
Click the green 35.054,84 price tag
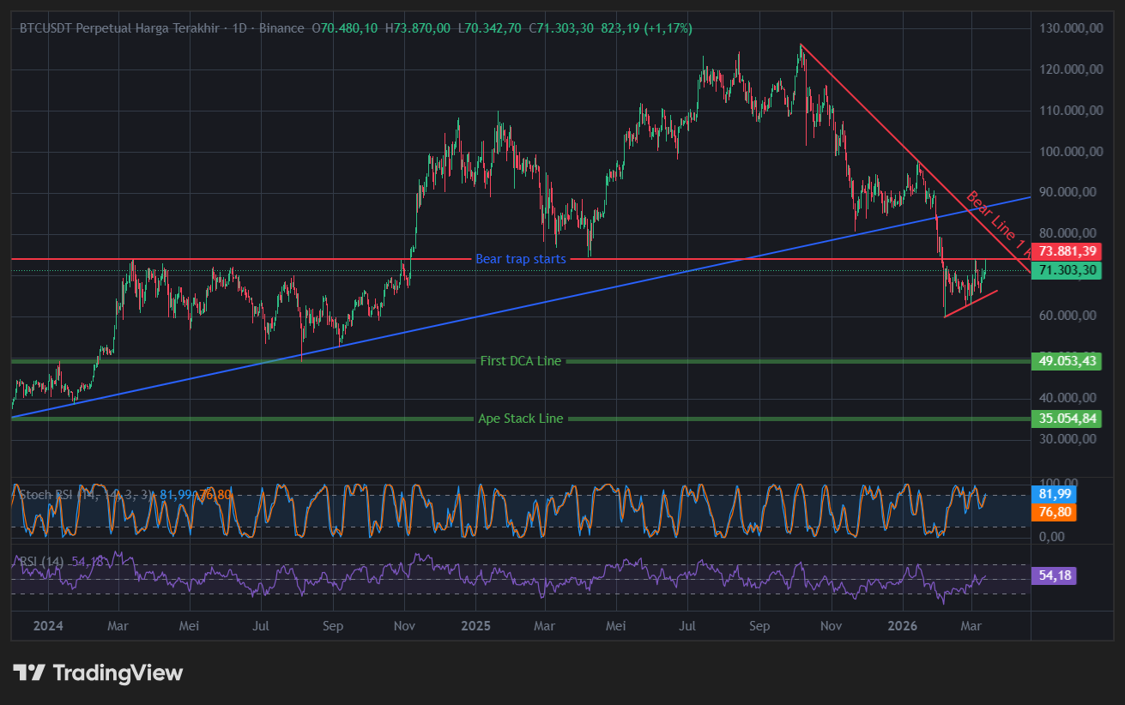point(1065,419)
